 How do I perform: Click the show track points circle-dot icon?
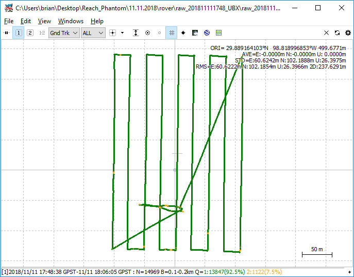click(x=147, y=33)
